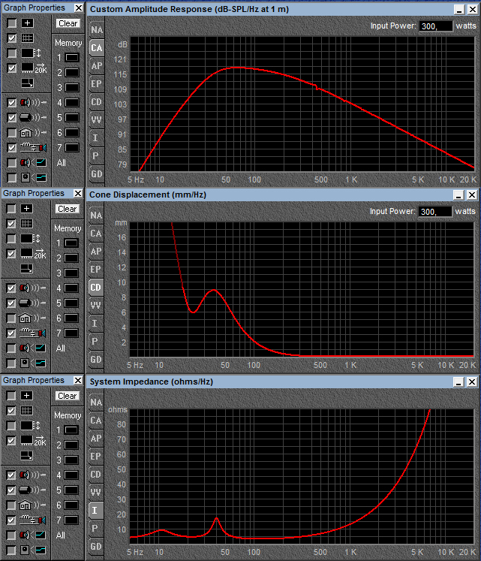The width and height of the screenshot is (481, 561).
Task: Select memory swatch 1 in the top Graph Properties panel
Action: click(x=72, y=58)
